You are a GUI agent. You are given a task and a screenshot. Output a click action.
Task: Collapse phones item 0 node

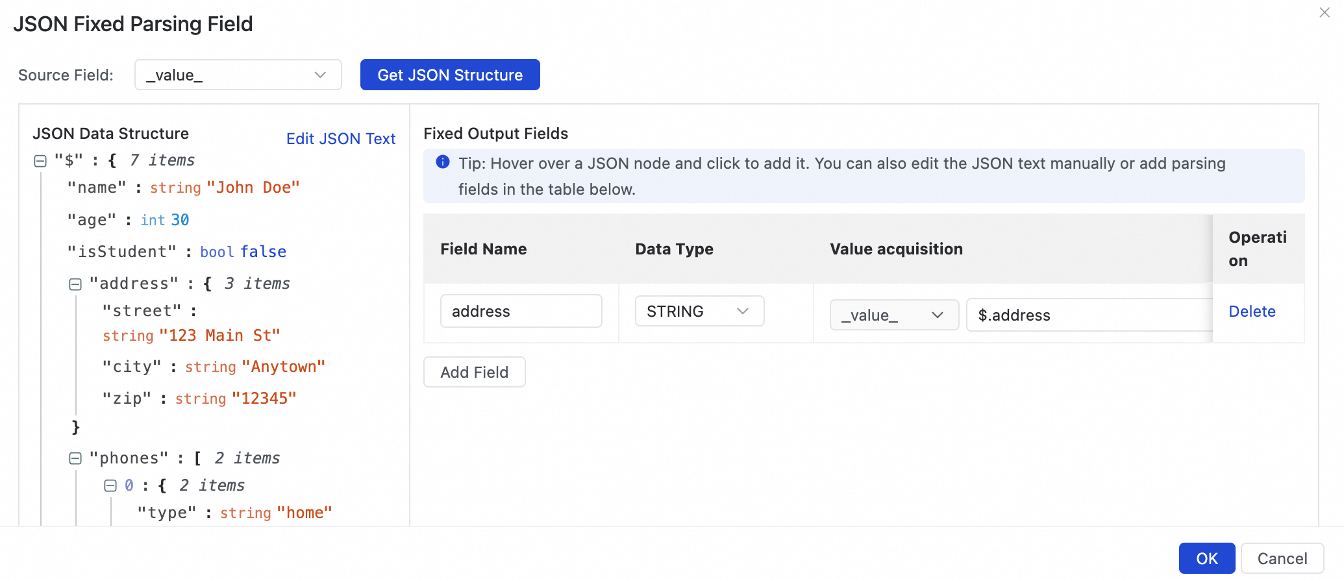[110, 486]
